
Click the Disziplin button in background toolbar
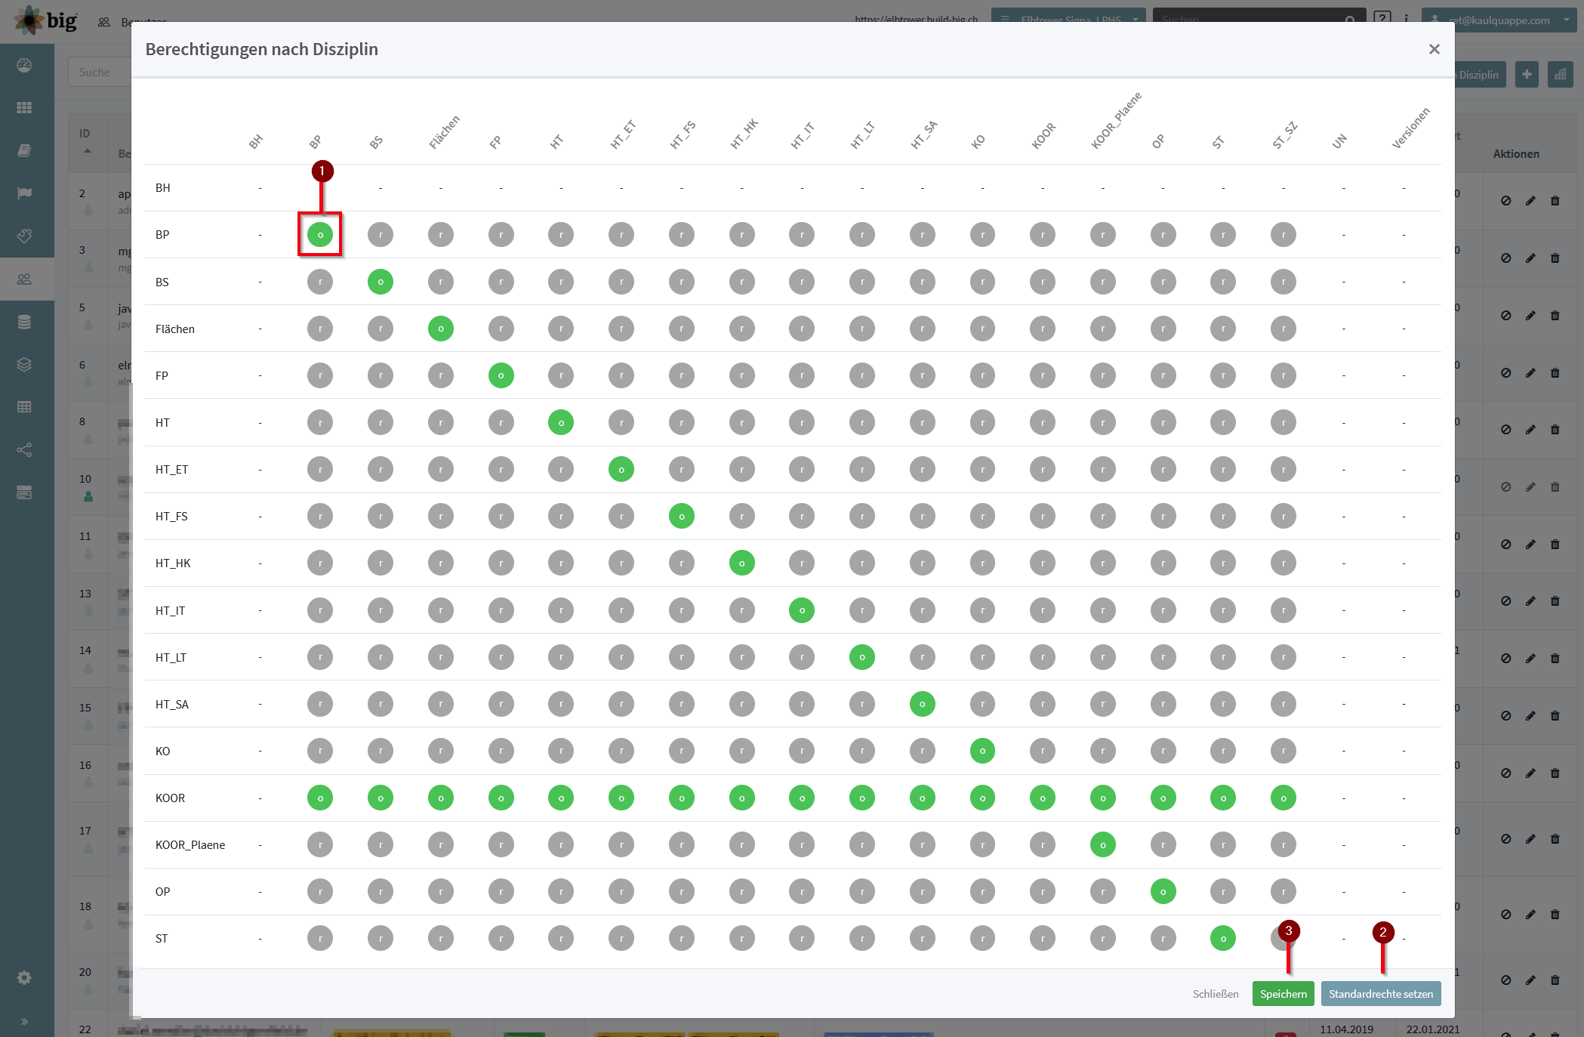point(1478,75)
